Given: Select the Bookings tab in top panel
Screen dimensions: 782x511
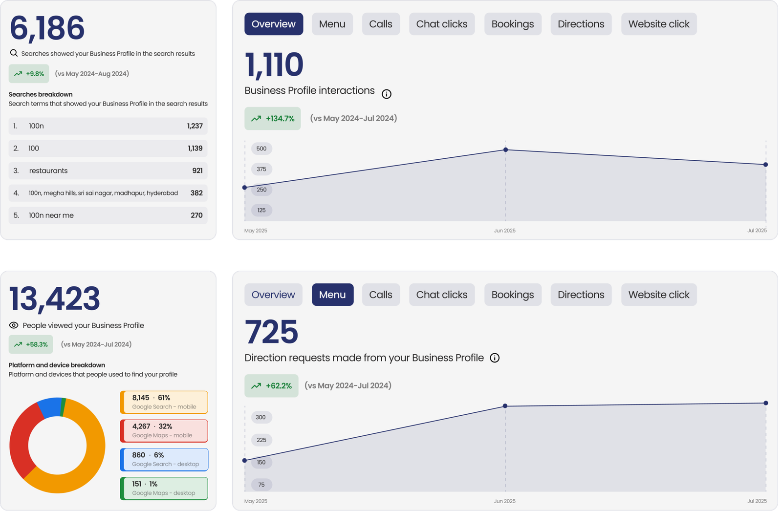Looking at the screenshot, I should (513, 24).
